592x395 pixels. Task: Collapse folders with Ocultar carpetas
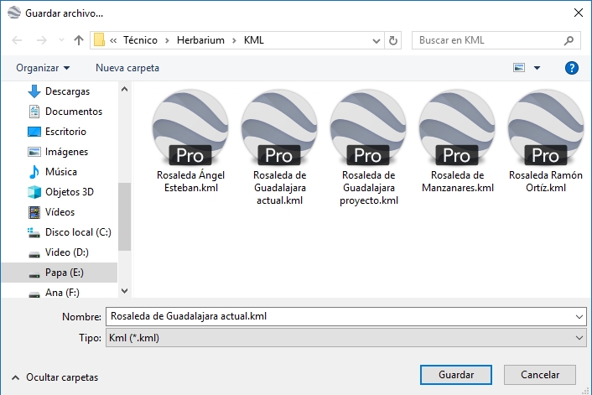[55, 377]
